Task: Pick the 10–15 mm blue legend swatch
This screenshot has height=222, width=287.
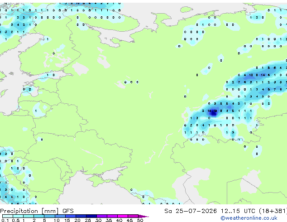Action: pos(60,216)
